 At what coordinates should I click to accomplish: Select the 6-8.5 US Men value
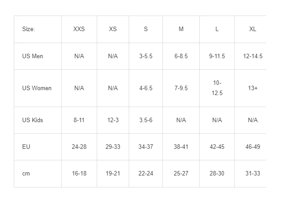click(x=181, y=56)
